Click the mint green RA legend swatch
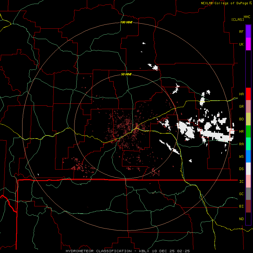The width and height of the screenshot is (253, 253). [248, 144]
